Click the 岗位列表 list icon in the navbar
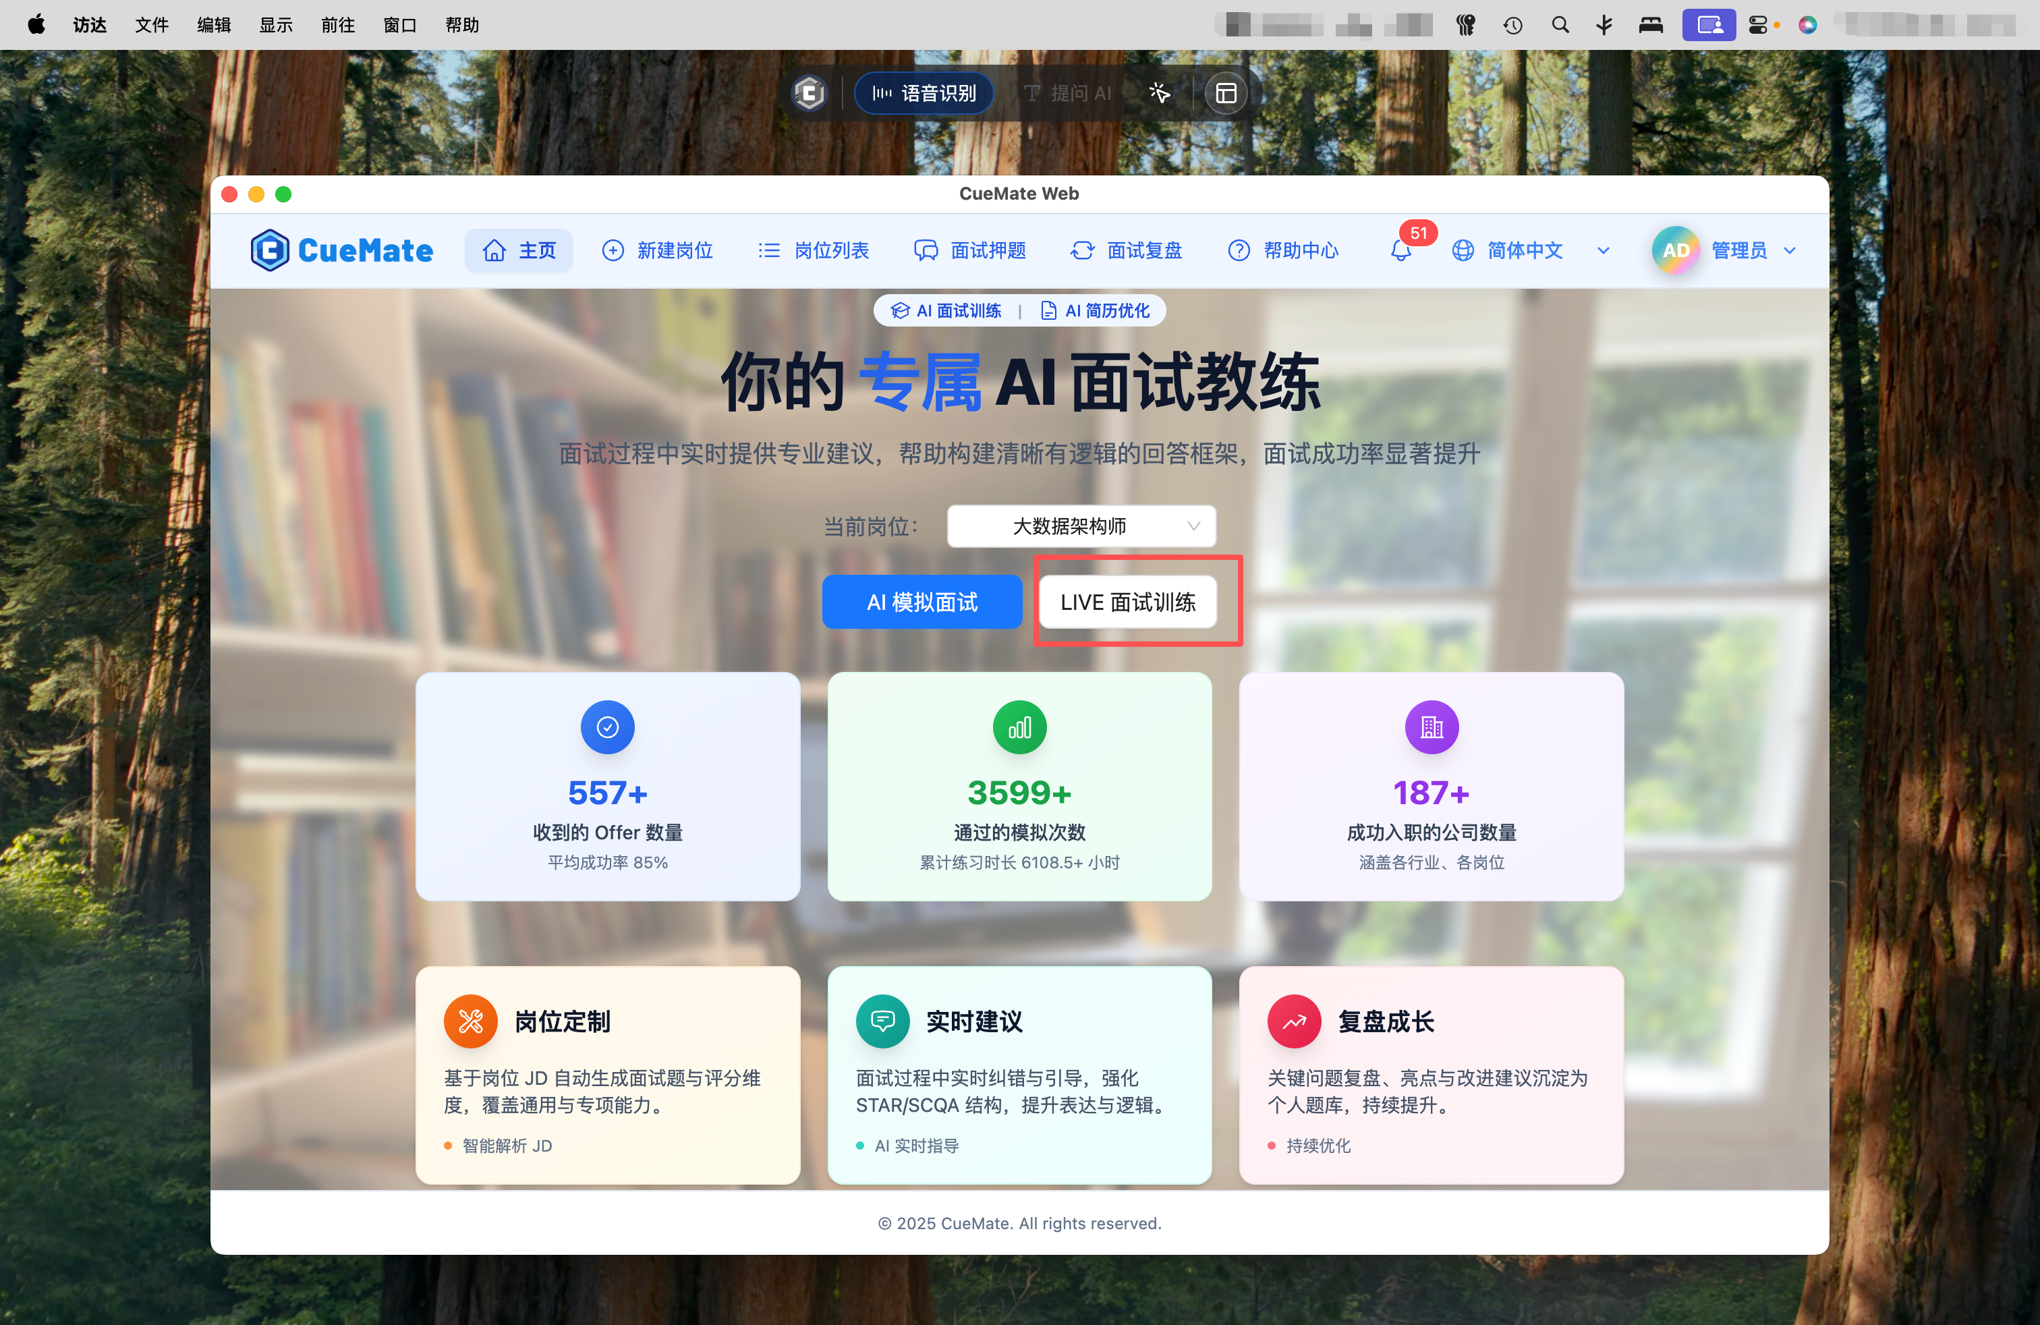Screen dimensions: 2040x1325 [769, 250]
